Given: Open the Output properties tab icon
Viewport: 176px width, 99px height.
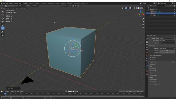Looking at the screenshot, I should [x=147, y=45].
